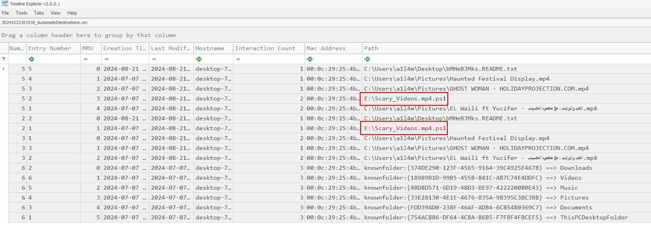Sort by the Creation Time column header
The image size is (651, 240).
[x=125, y=48]
